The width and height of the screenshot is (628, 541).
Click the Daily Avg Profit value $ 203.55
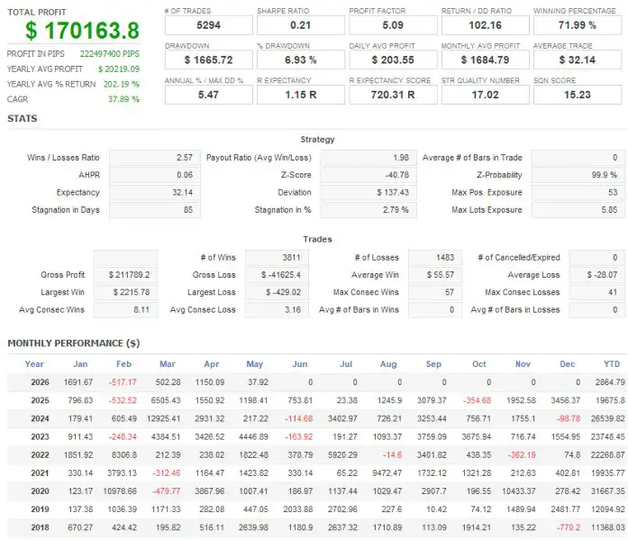pos(393,60)
